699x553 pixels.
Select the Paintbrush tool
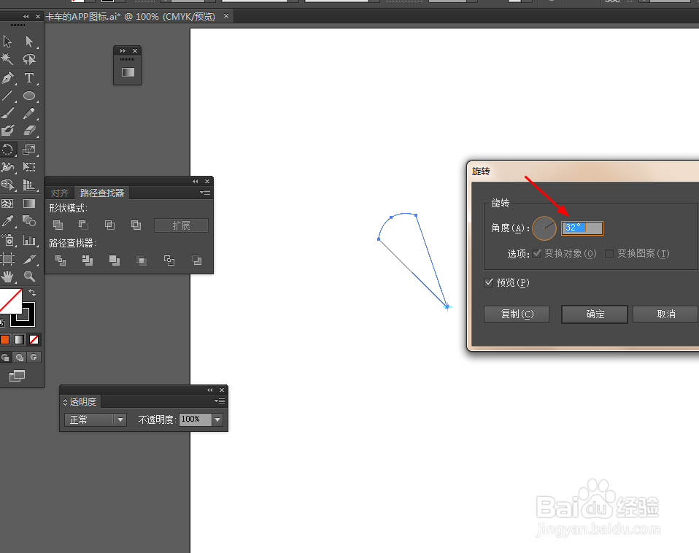coord(7,113)
